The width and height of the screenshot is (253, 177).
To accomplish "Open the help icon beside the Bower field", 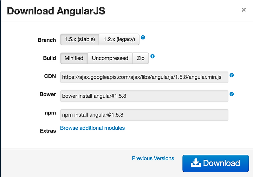I will (232, 94).
